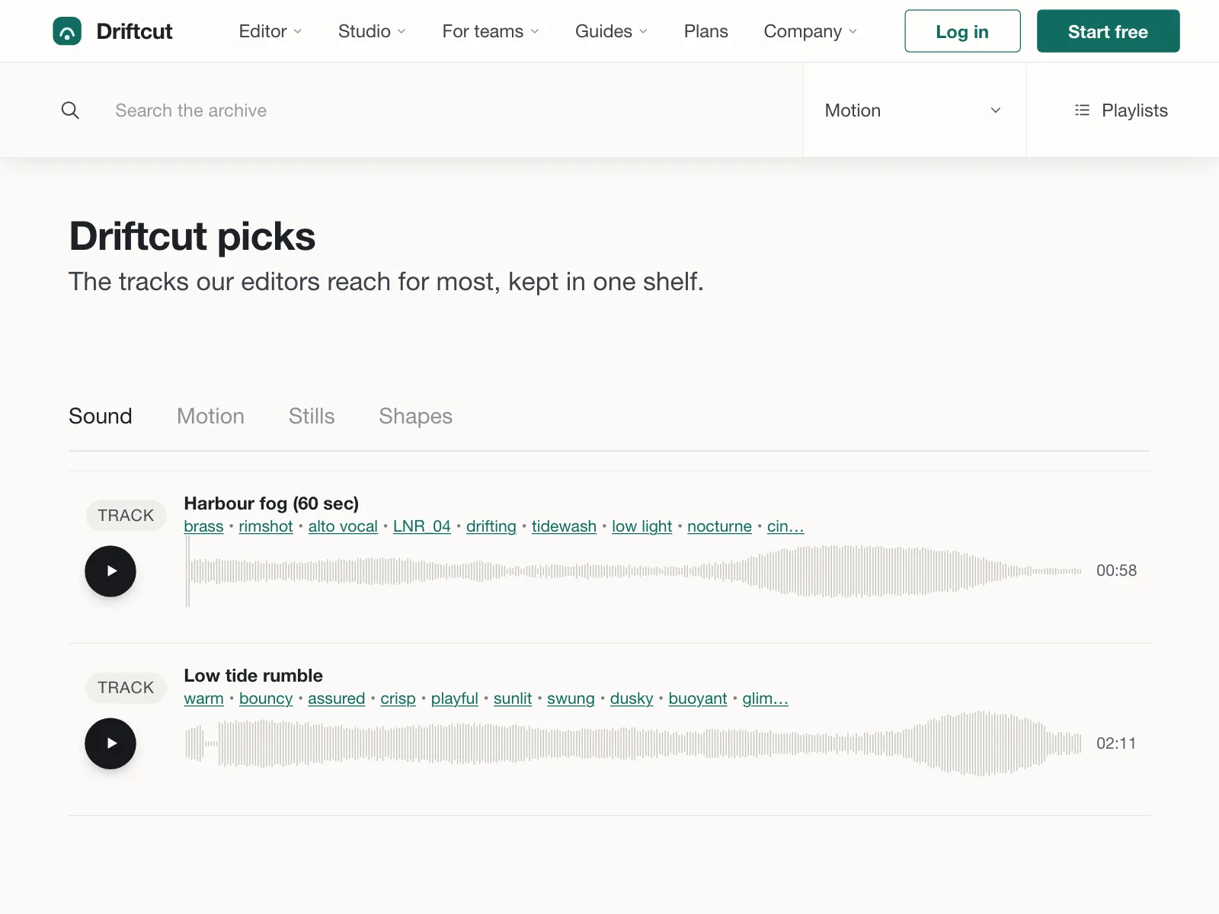Click the truncated cin… tag
This screenshot has width=1219, height=914.
click(x=785, y=526)
